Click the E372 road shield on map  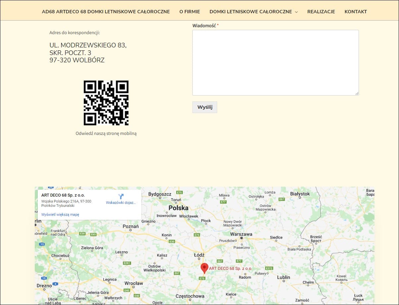[269, 268]
